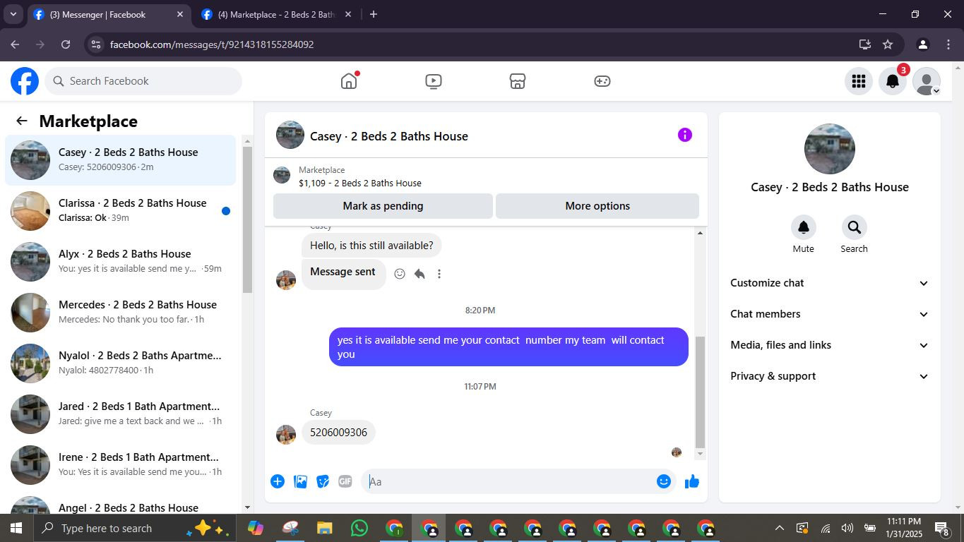Image resolution: width=964 pixels, height=542 pixels.
Task: Bookmark this page with star
Action: [x=888, y=44]
